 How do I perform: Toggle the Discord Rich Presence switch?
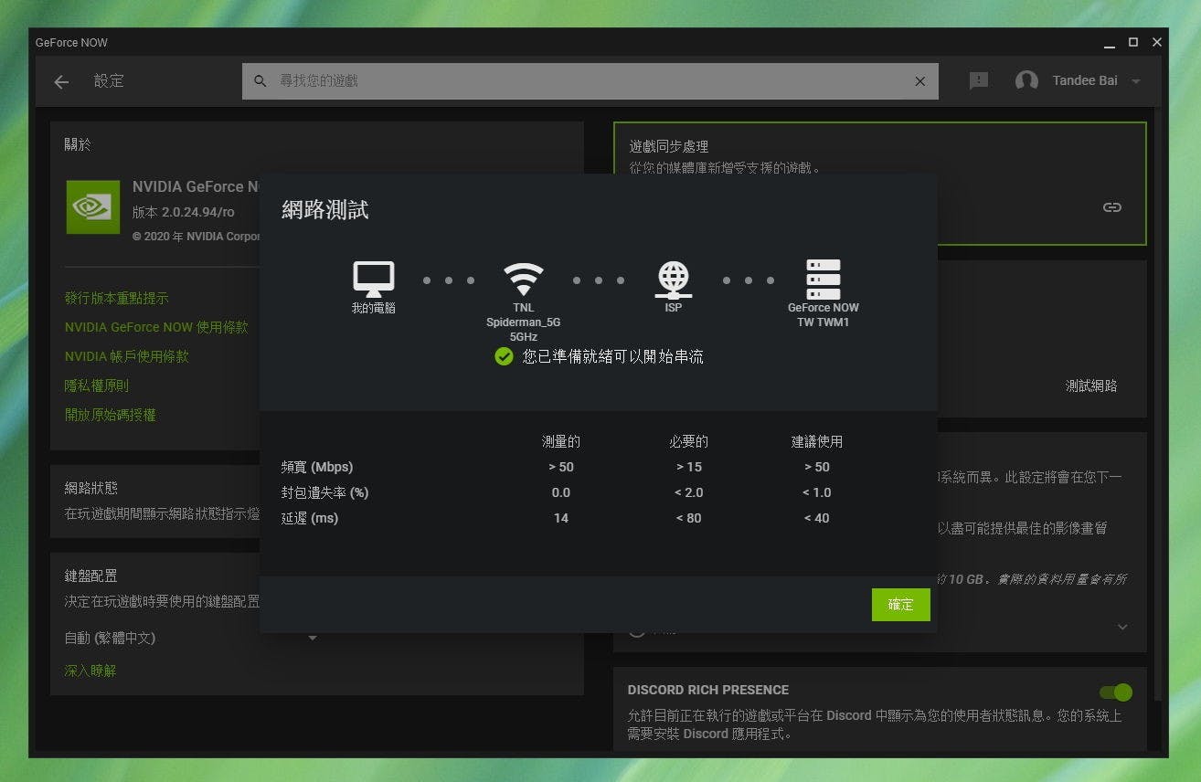click(x=1116, y=692)
